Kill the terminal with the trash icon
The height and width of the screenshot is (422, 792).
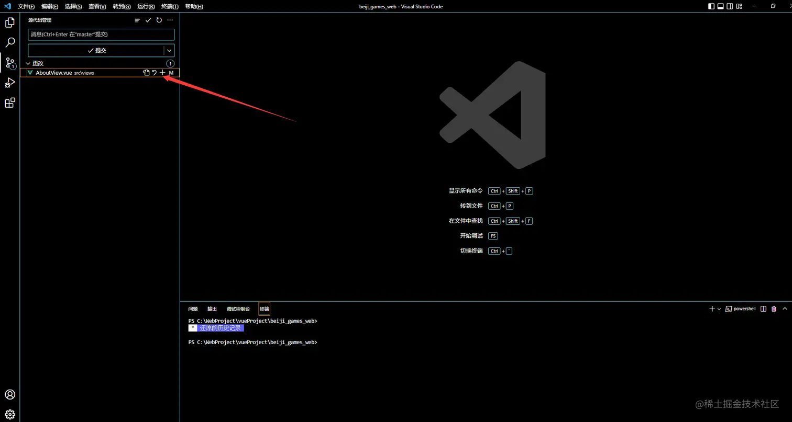[x=774, y=309]
